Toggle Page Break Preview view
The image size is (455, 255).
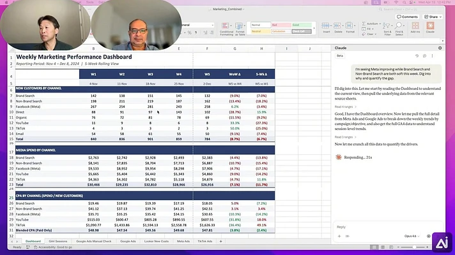[x=391, y=247]
